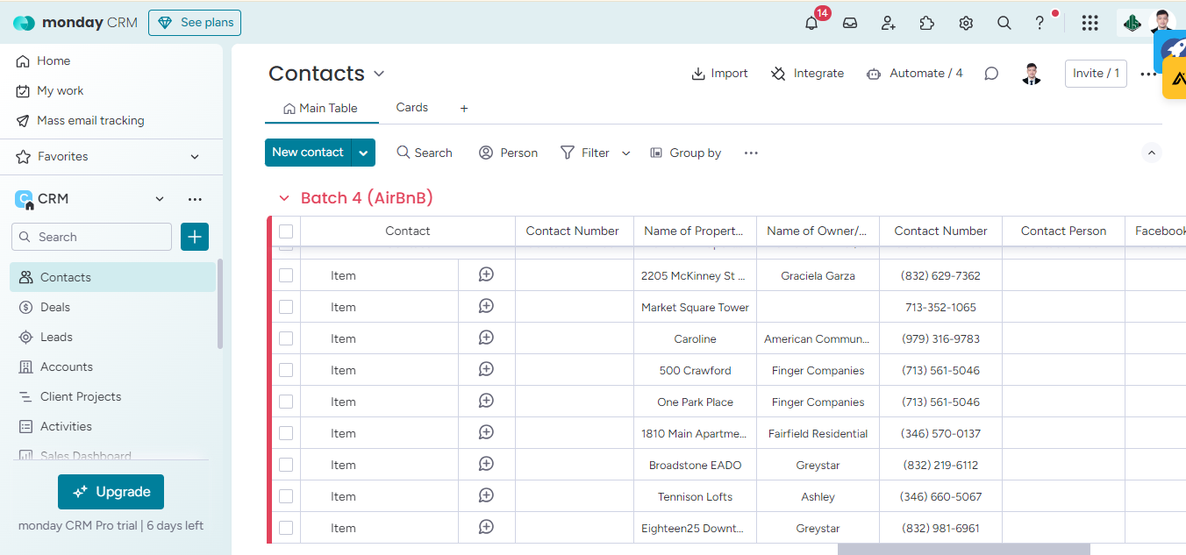Tick checkbox for 500 Crawford row

click(x=286, y=370)
